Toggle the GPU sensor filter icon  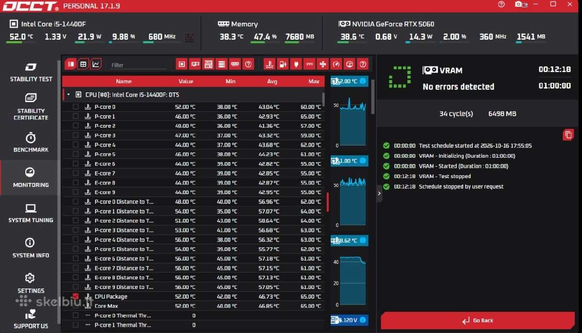(195, 64)
